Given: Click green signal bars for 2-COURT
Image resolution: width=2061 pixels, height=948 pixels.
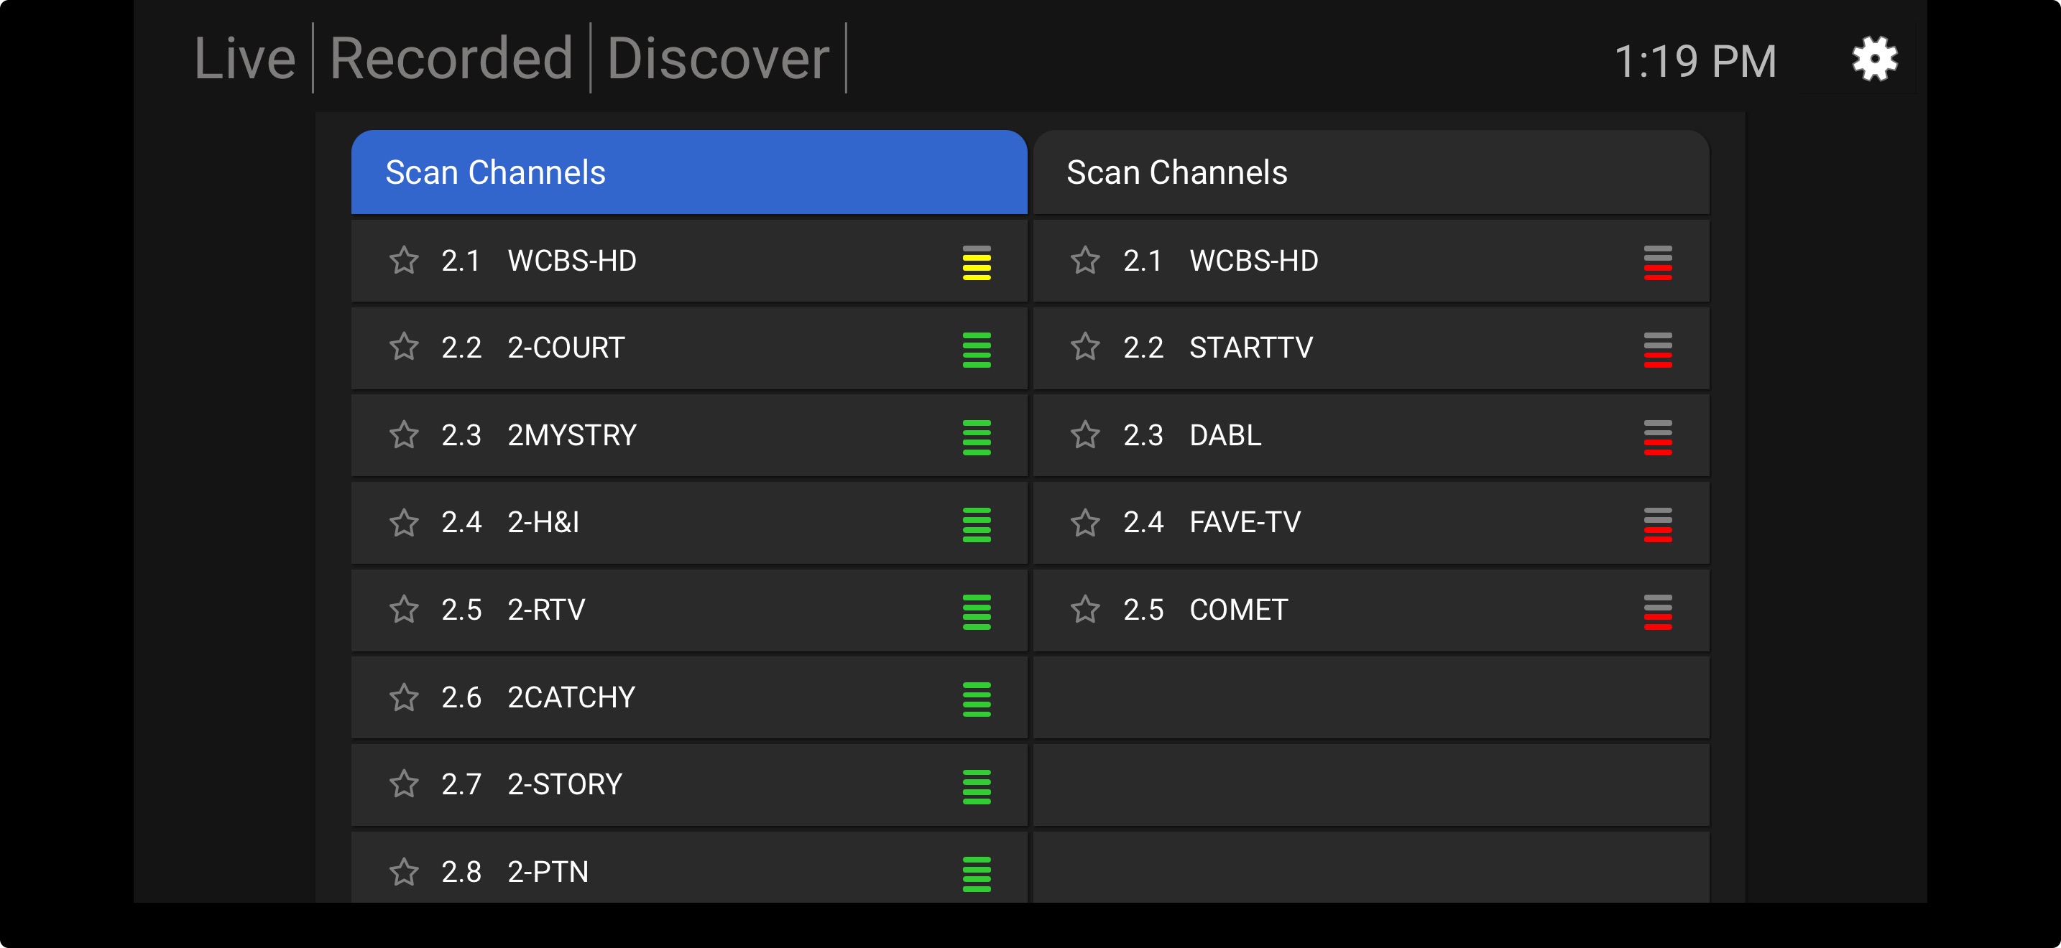Looking at the screenshot, I should [x=976, y=349].
